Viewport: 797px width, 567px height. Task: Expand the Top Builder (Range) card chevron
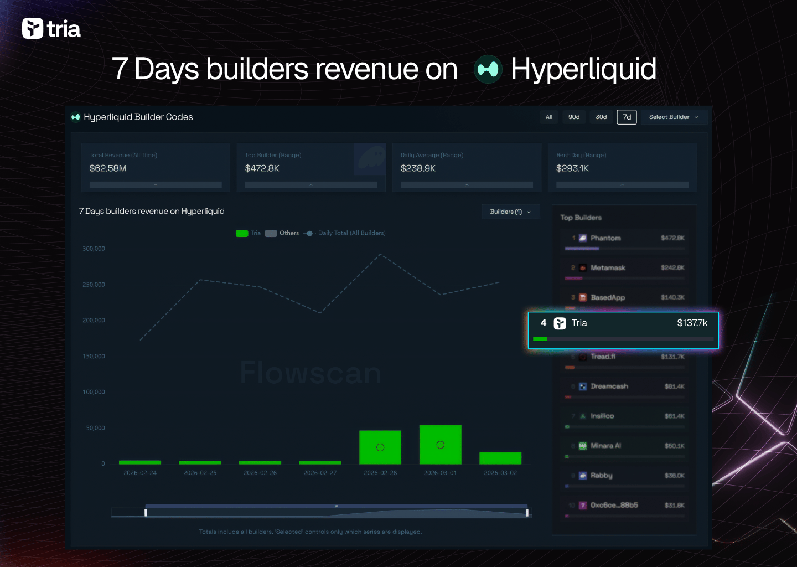pos(311,185)
